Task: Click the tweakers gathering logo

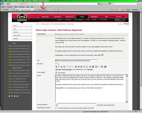Action: tap(22, 18)
